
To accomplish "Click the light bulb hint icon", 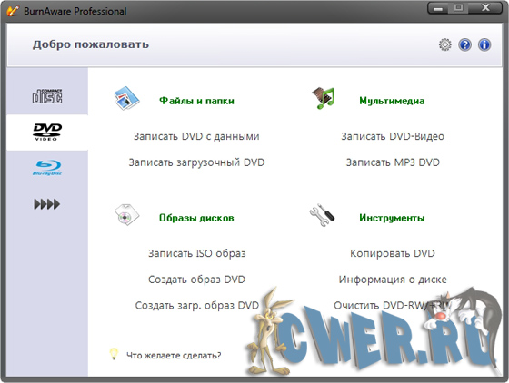I will pos(114,354).
